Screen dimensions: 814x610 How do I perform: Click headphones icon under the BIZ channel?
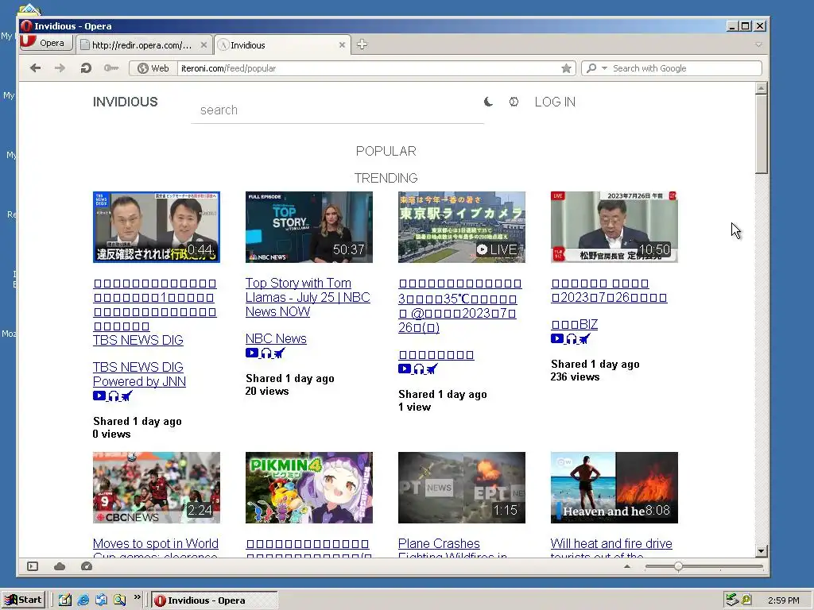571,339
